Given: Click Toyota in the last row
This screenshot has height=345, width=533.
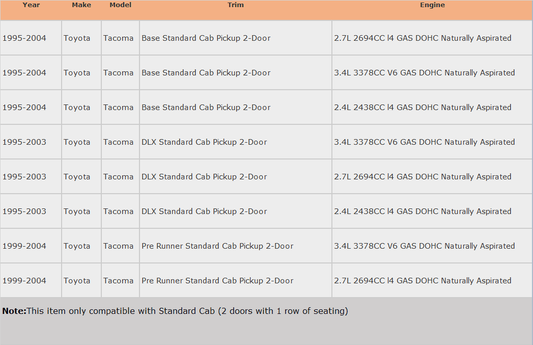Looking at the screenshot, I should 77,281.
